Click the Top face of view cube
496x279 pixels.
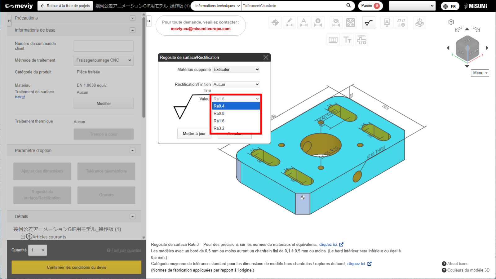point(467,41)
